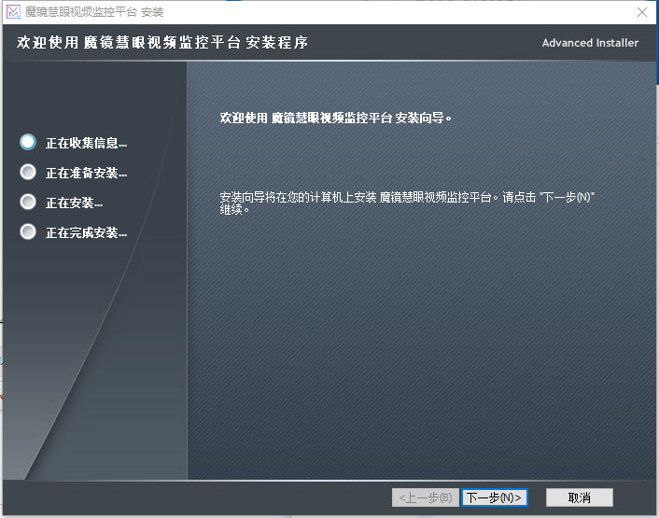Close the installer window with X
The width and height of the screenshot is (659, 518).
tap(642, 12)
